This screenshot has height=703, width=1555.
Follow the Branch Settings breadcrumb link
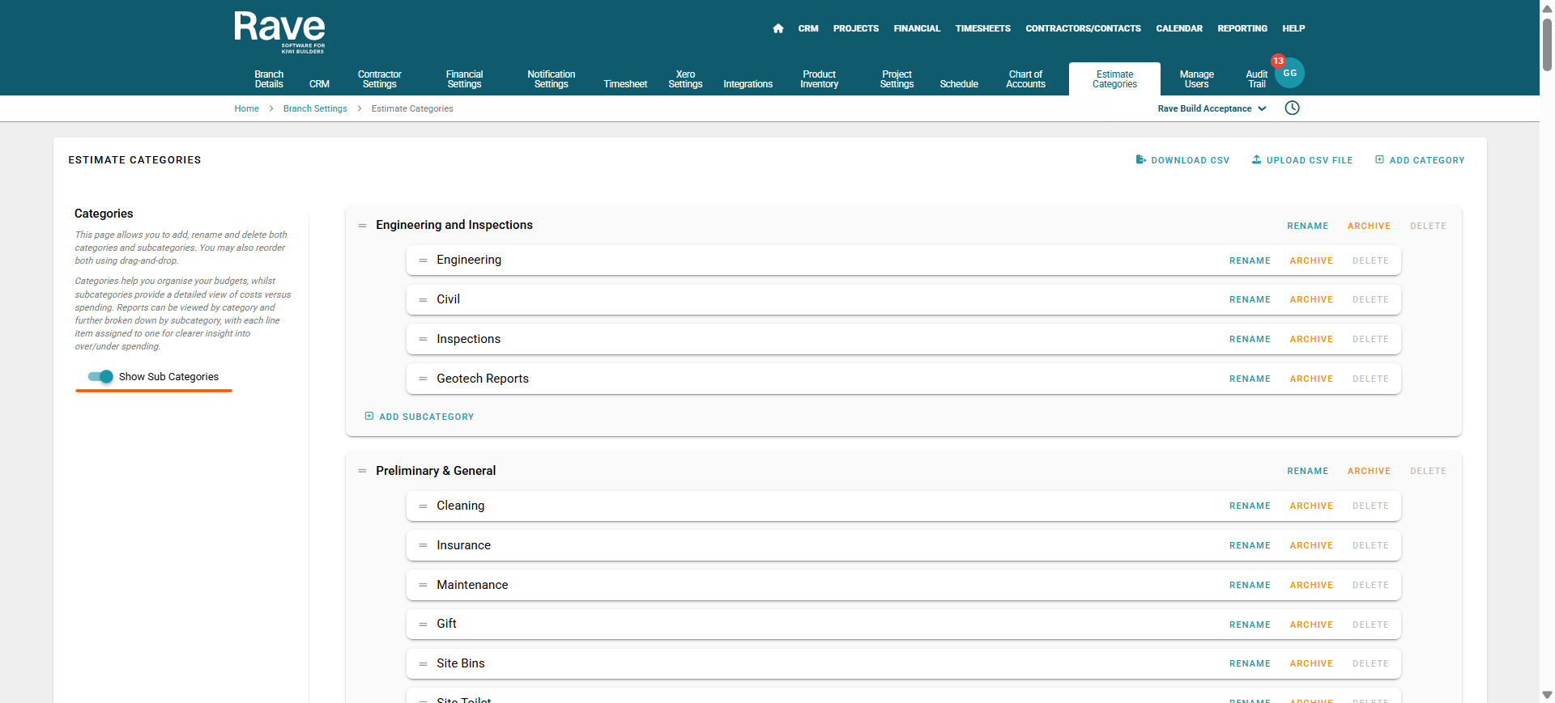coord(315,108)
